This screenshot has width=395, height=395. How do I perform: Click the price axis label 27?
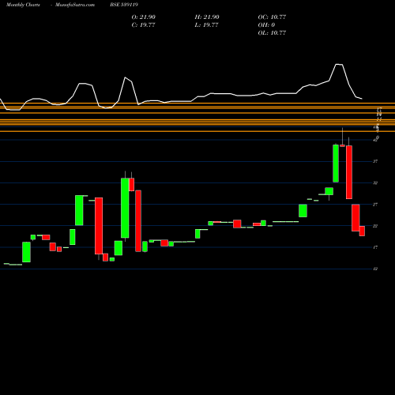[375, 205]
